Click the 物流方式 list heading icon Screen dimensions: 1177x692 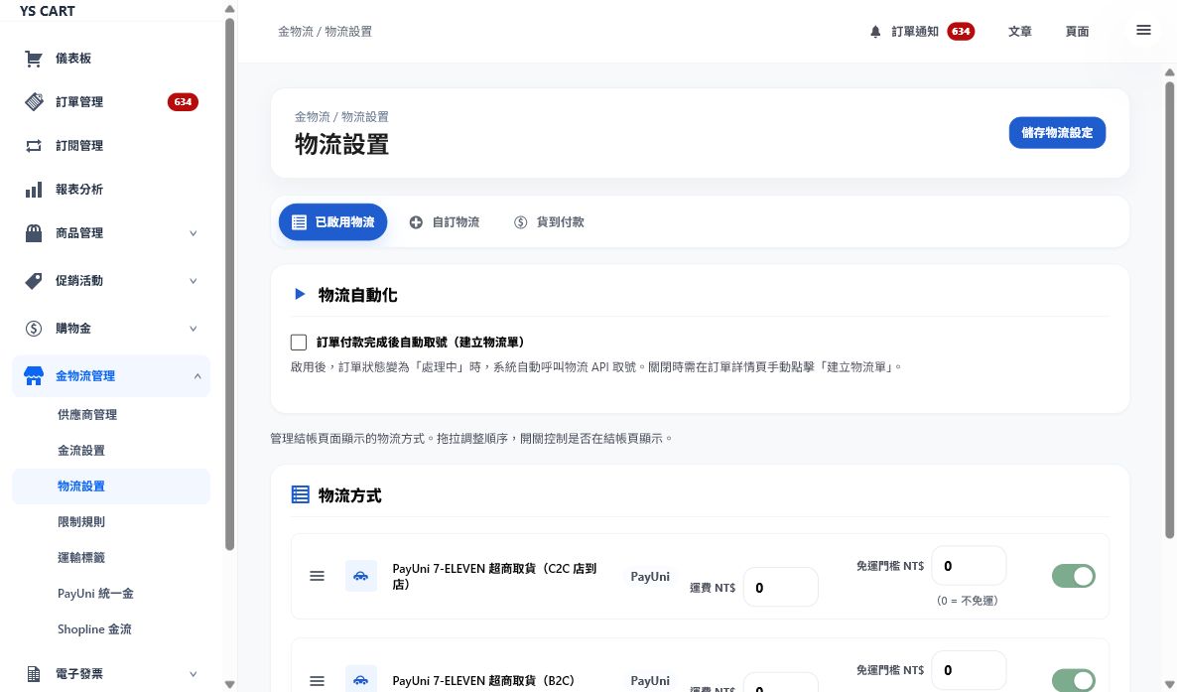(x=301, y=494)
